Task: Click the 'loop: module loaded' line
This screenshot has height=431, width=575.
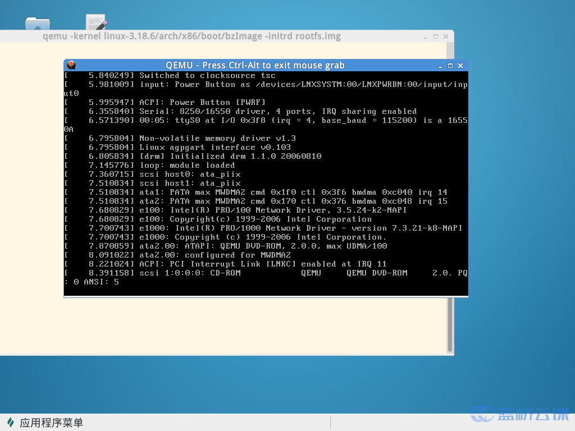Action: 149,166
